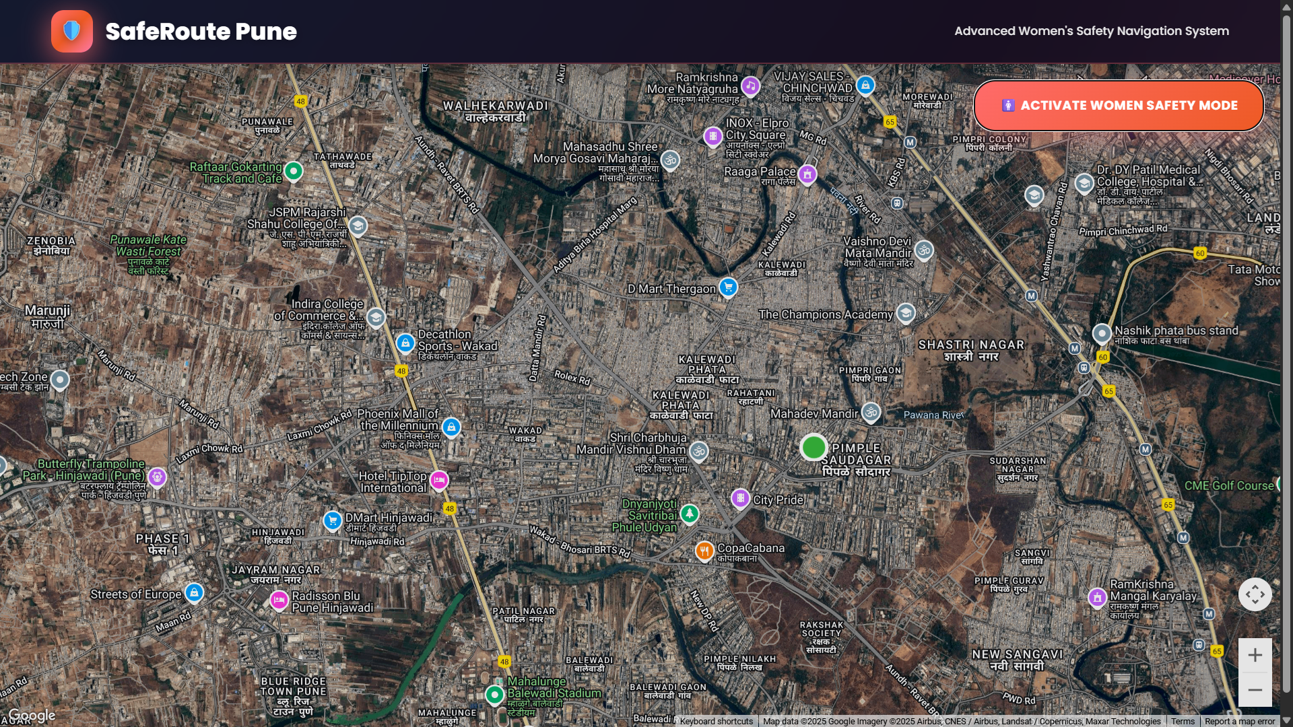1293x727 pixels.
Task: Activate Women Safety Mode button
Action: point(1119,106)
